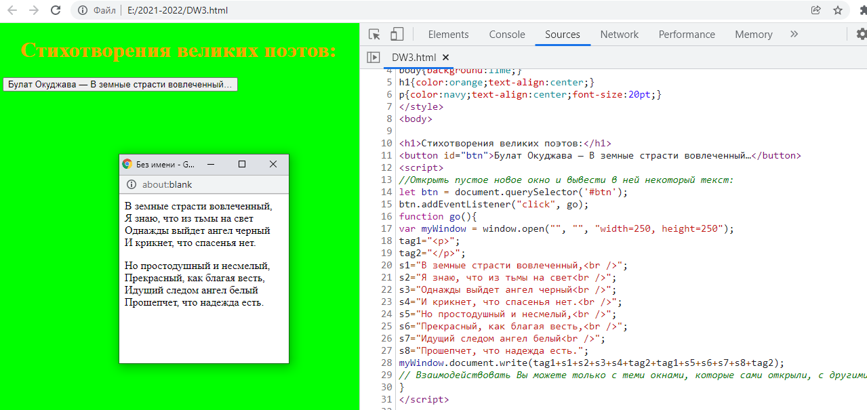View site info for the main page
Screen dimensions: 867x410
coord(83,10)
